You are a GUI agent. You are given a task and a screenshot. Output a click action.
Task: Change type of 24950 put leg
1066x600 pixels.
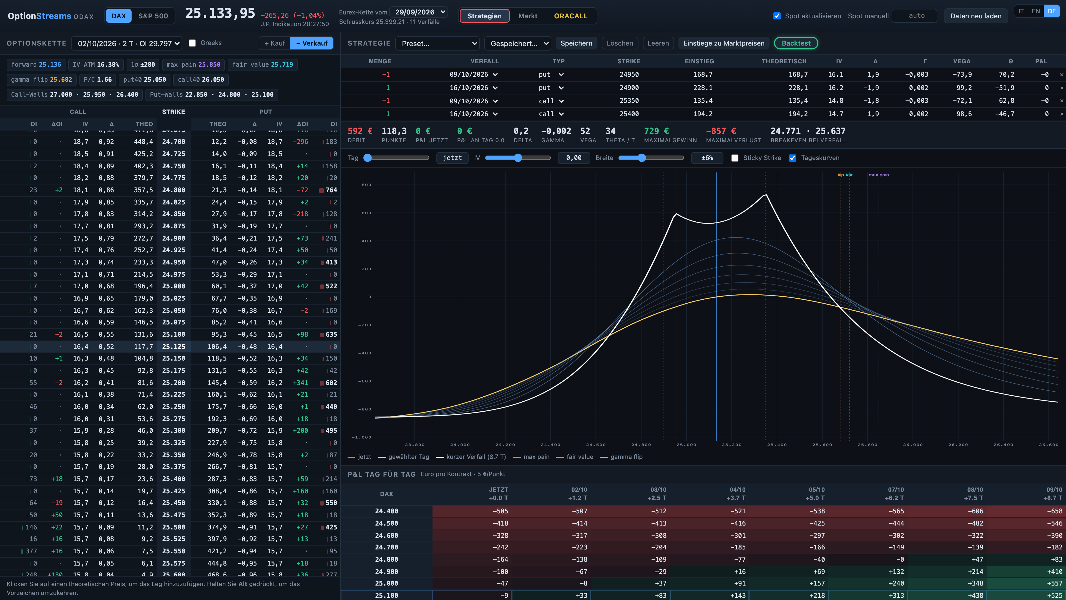pyautogui.click(x=551, y=74)
